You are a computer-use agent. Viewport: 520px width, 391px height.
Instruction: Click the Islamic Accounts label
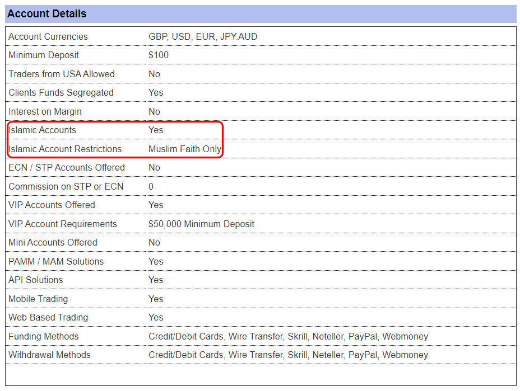pos(43,130)
